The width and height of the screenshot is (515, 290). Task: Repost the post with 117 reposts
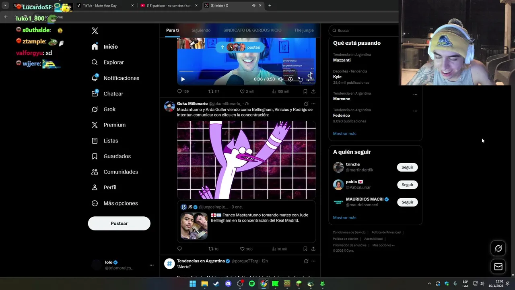[214, 91]
